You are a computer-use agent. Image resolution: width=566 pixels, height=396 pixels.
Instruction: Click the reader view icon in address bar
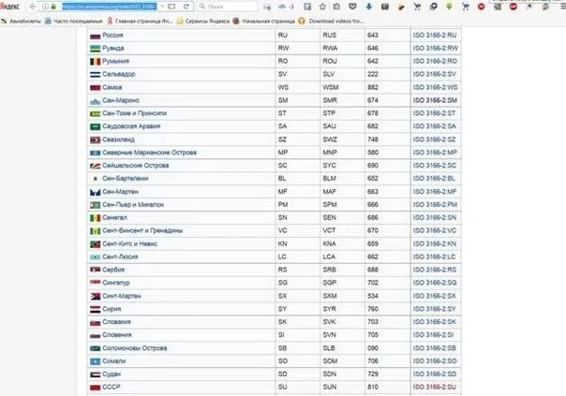pos(171,7)
